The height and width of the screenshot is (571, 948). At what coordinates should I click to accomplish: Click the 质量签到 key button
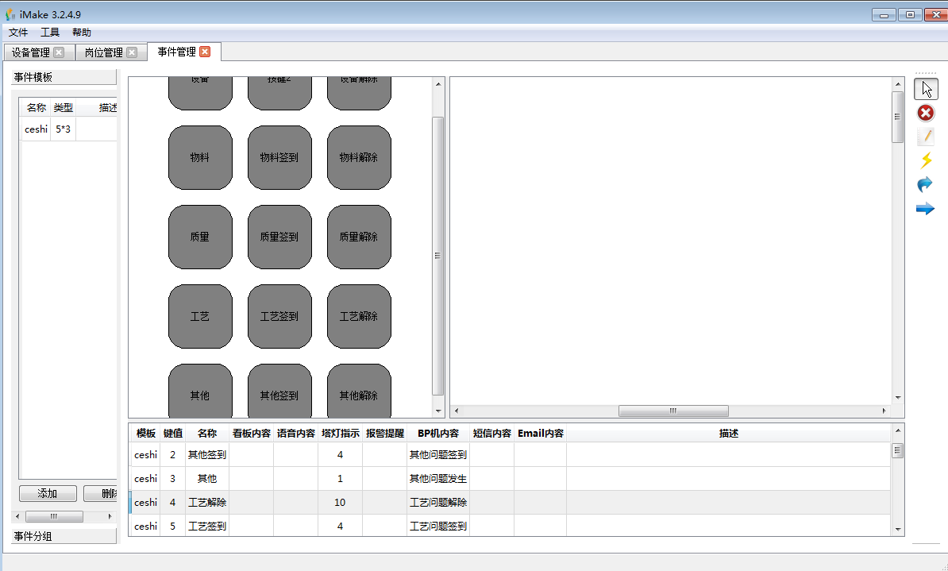[x=279, y=237]
